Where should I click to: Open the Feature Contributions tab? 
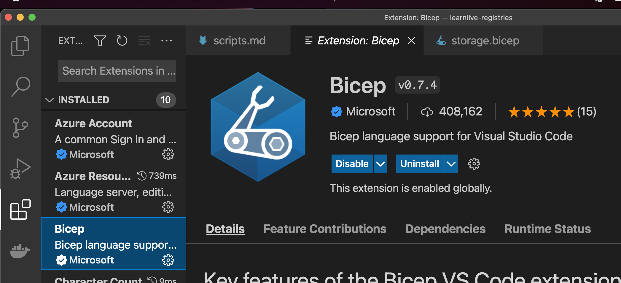click(x=325, y=229)
